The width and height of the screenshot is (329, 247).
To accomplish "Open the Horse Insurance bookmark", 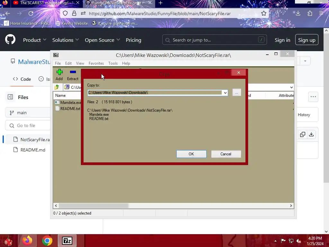I will 28,23.
